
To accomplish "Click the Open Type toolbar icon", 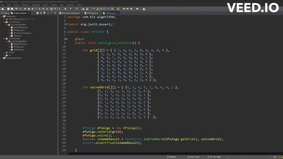I will [83, 9].
